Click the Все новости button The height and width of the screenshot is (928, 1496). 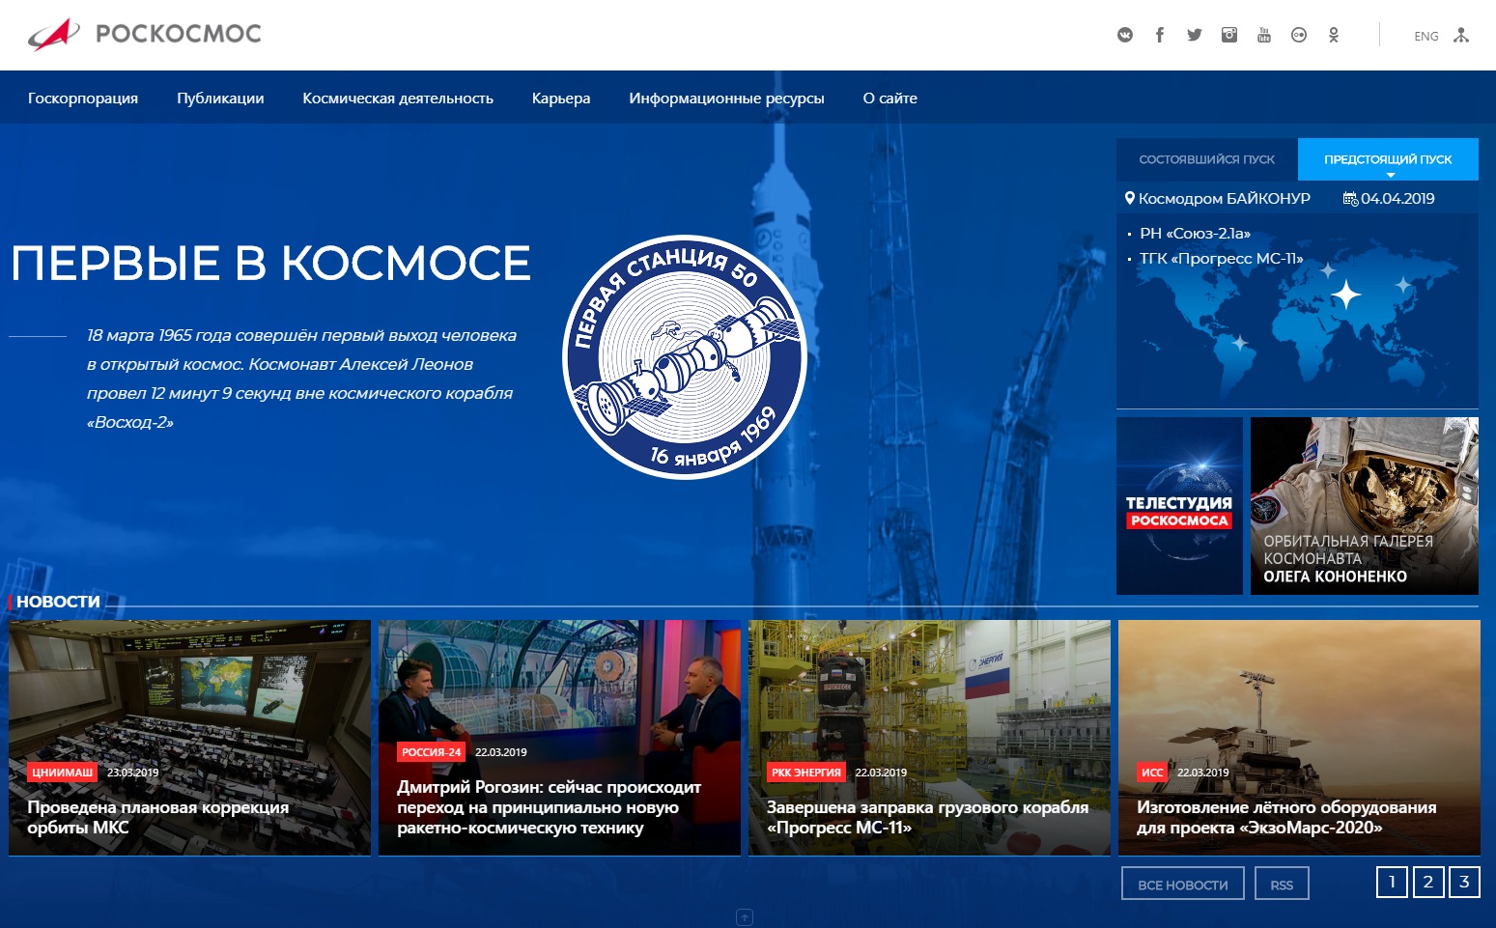tap(1183, 884)
